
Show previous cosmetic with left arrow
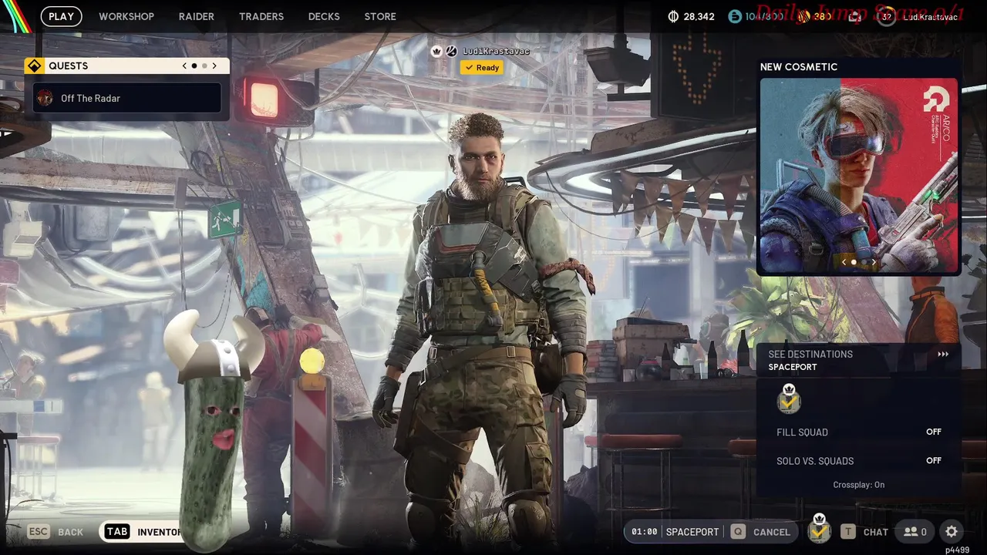[x=844, y=263]
